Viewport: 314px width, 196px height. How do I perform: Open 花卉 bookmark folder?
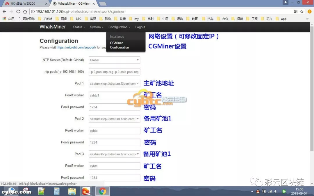click(x=267, y=19)
